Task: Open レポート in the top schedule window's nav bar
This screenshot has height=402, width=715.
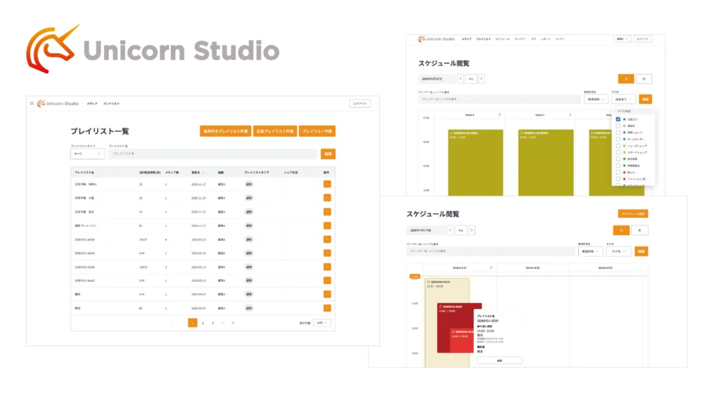Action: tap(546, 39)
